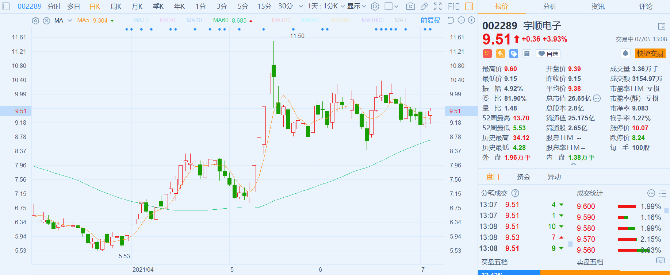Click the price alert bell icon
This screenshot has height=275, width=670.
pos(625,54)
